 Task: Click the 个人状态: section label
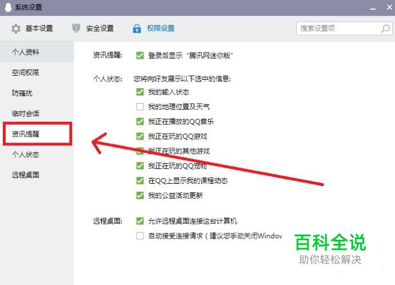[x=107, y=79]
